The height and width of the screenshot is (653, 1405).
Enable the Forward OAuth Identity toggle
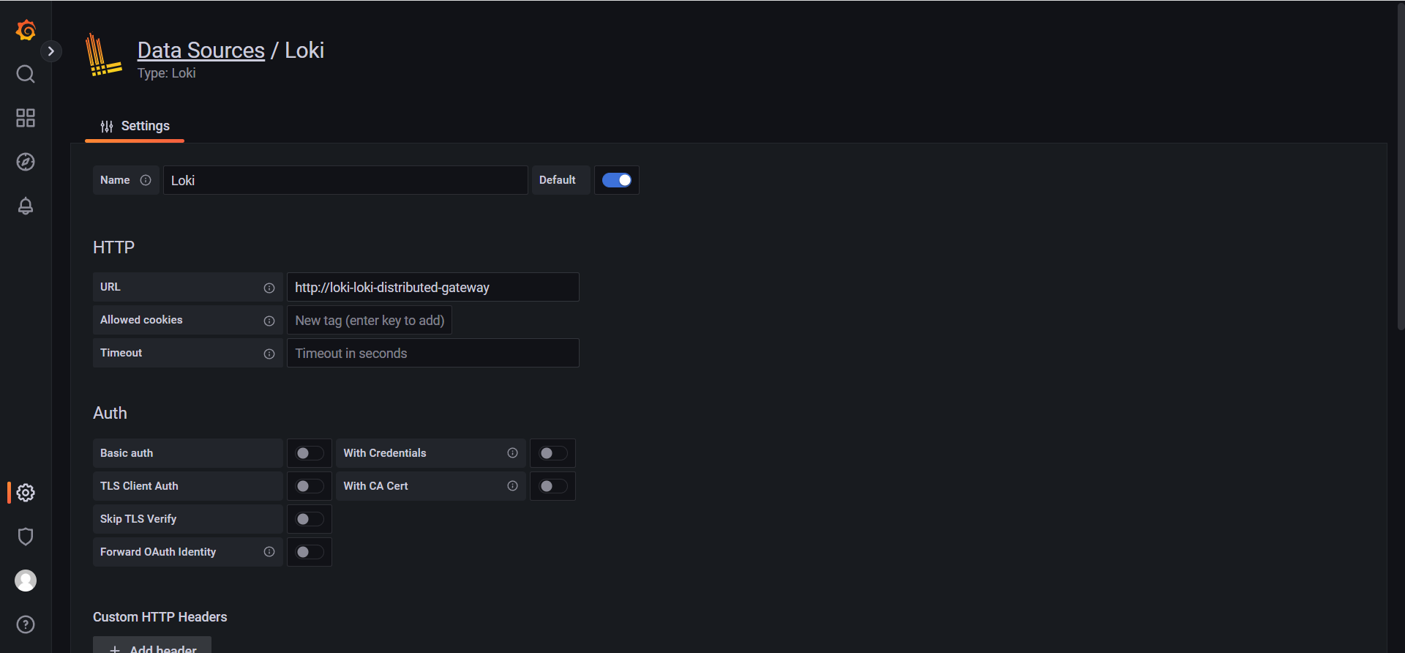click(x=310, y=552)
